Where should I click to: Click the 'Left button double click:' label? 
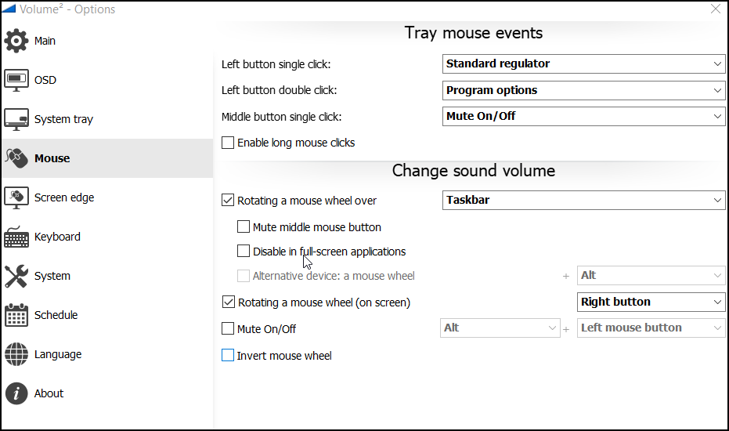pos(279,90)
